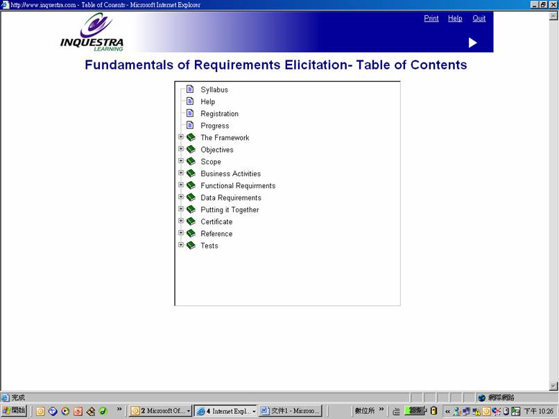The image size is (559, 419).
Task: Open the Windows Start button
Action: tap(14, 411)
